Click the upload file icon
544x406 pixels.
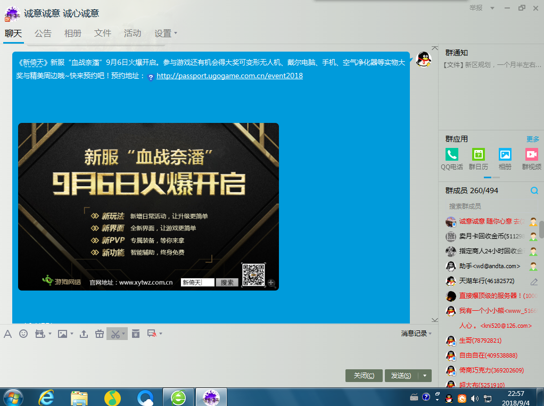click(x=84, y=334)
